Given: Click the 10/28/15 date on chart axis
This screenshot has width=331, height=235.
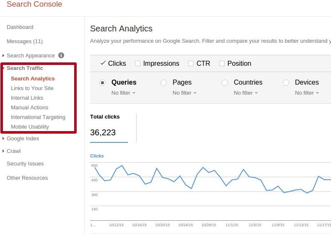Looking at the screenshot, I should [x=209, y=225].
